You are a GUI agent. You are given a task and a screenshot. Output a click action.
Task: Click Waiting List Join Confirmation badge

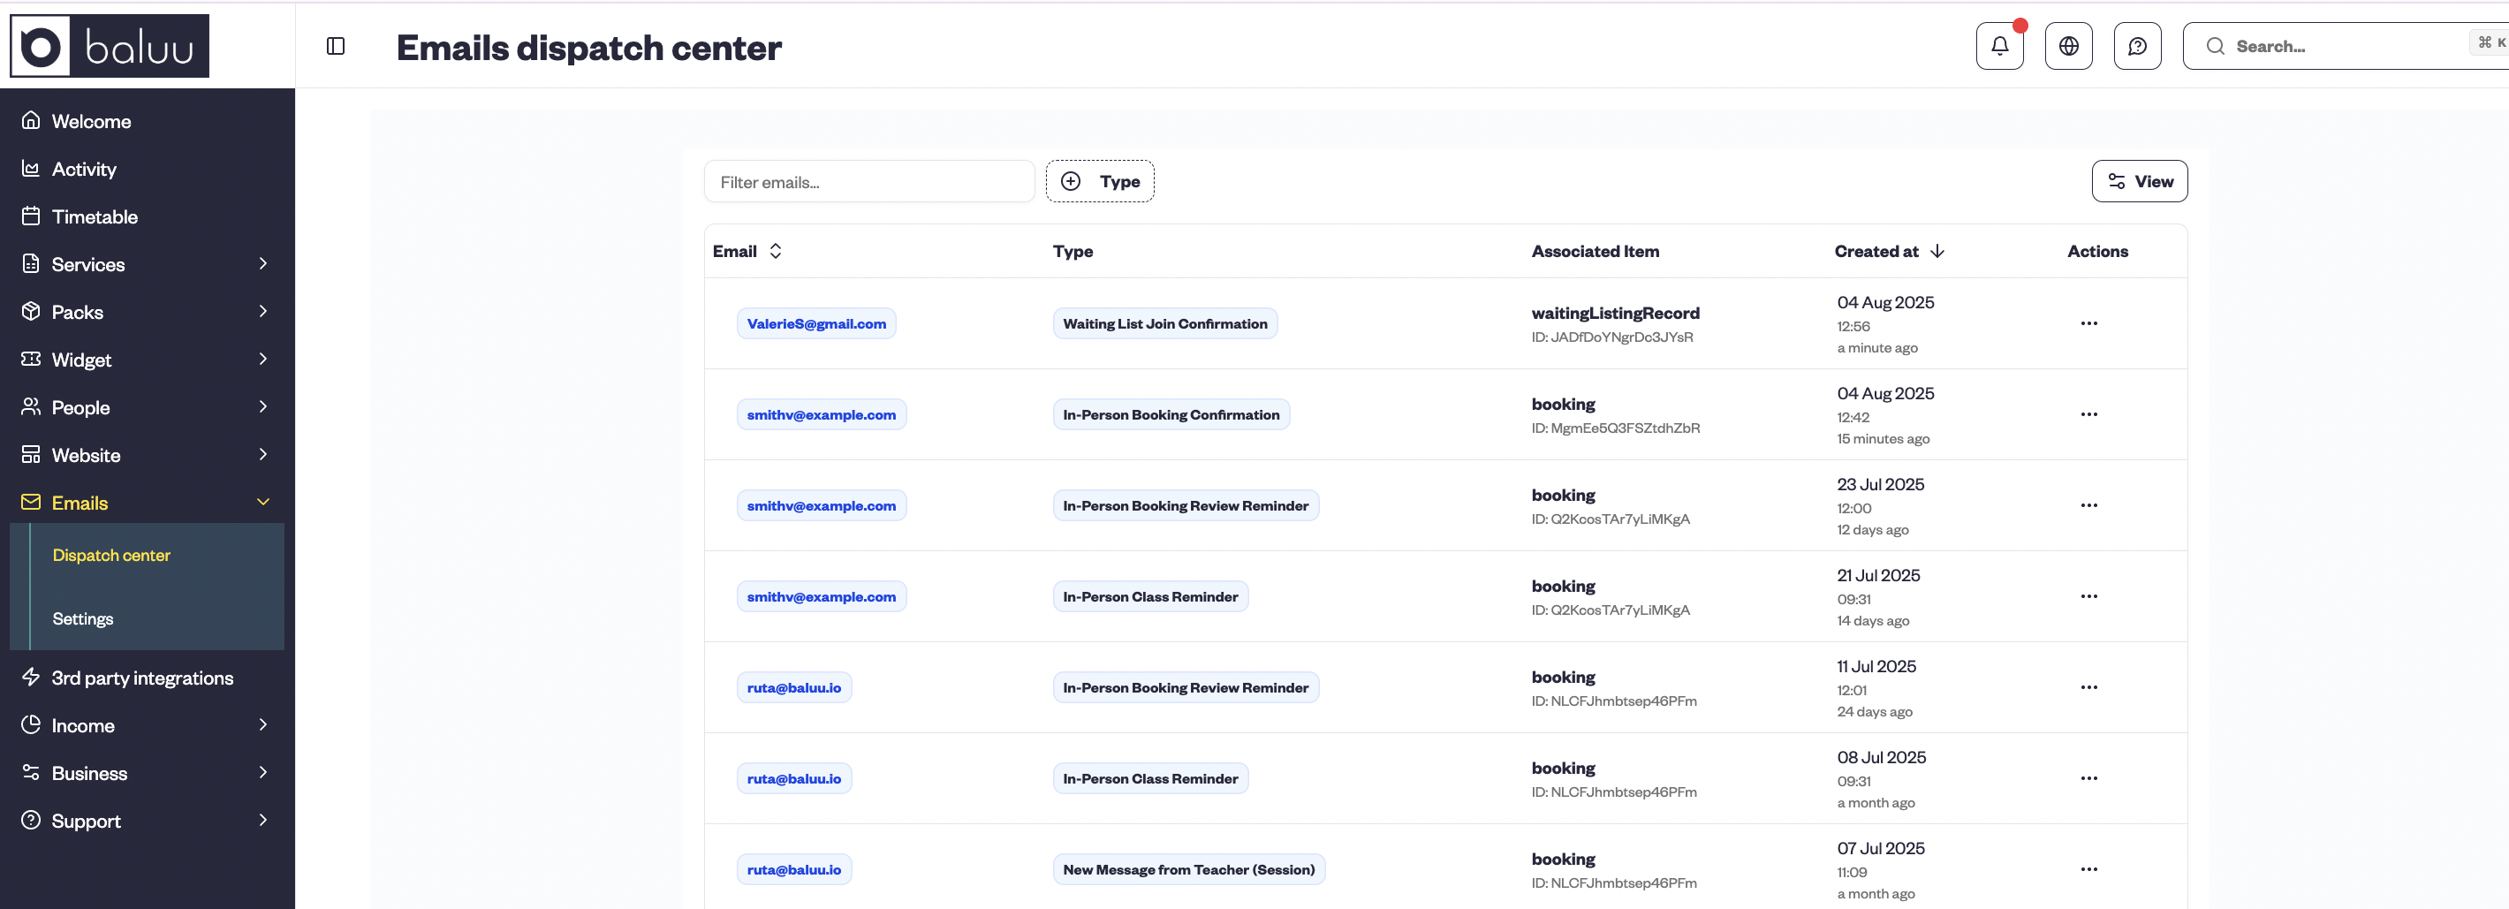(x=1165, y=323)
